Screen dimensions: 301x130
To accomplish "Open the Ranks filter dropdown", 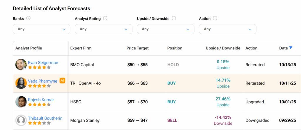I will [41, 29].
